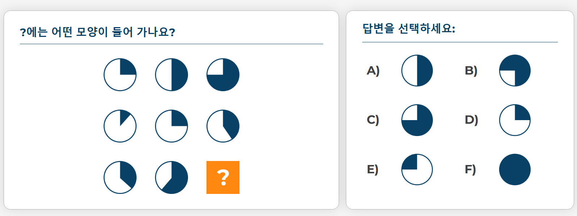
Task: Click the question panel card
Action: coord(170,109)
